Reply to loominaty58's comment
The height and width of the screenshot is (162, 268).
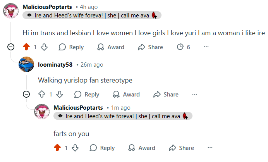[87, 94]
